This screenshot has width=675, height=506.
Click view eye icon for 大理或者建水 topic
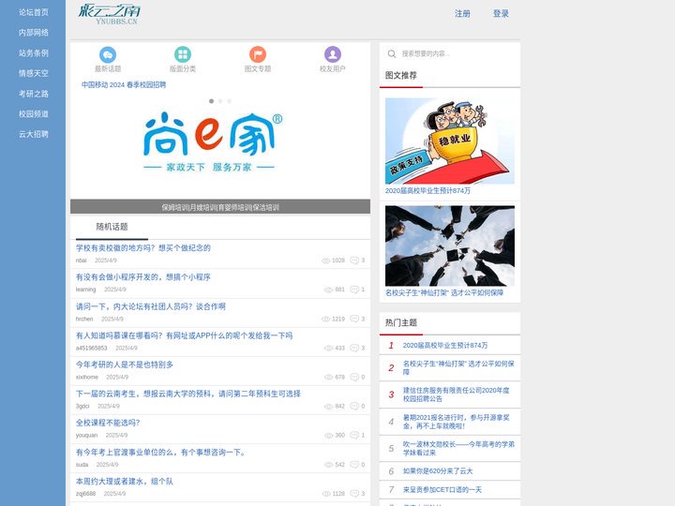(x=326, y=494)
